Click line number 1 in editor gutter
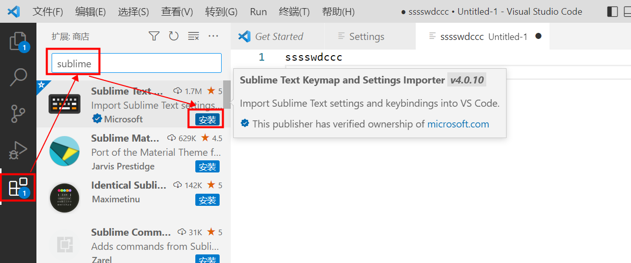631x263 pixels. click(x=262, y=57)
